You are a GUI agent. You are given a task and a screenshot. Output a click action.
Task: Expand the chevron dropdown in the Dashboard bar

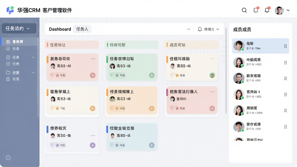pyautogui.click(x=189, y=29)
